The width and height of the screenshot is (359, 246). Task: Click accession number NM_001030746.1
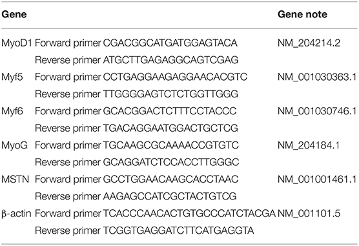(x=317, y=111)
